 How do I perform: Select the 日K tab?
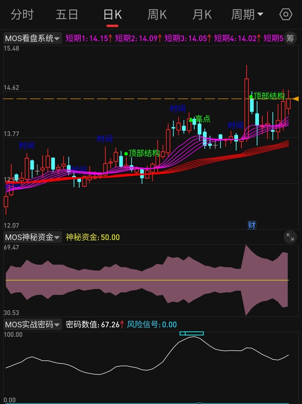click(113, 15)
